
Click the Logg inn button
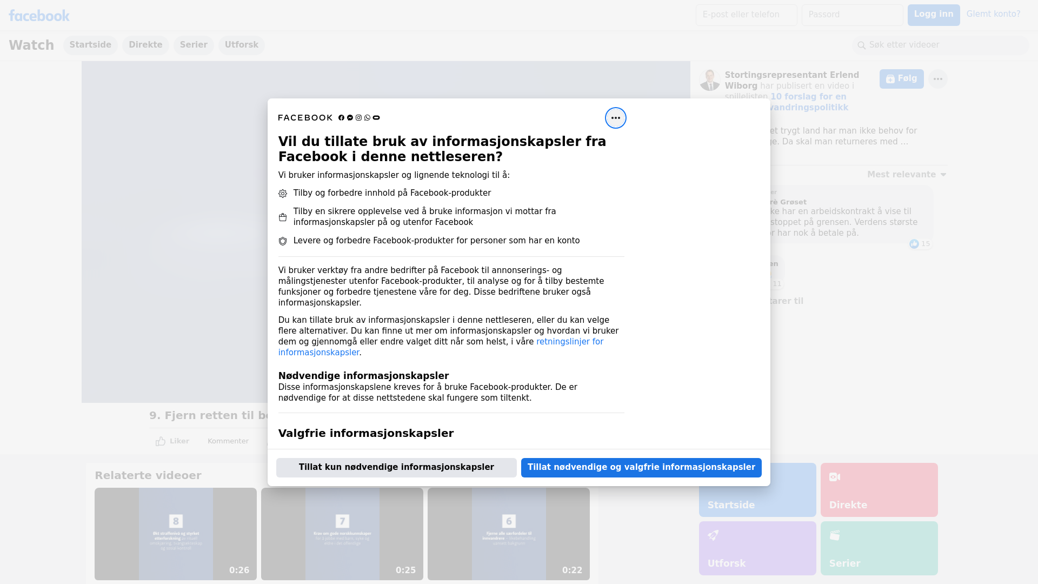click(934, 15)
